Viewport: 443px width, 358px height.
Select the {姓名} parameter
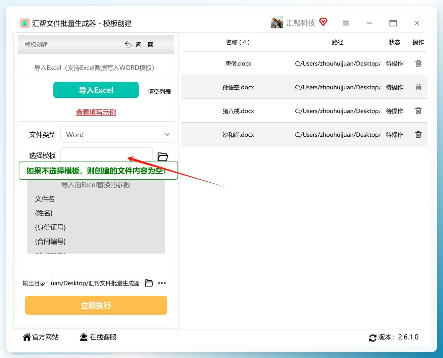pos(44,213)
